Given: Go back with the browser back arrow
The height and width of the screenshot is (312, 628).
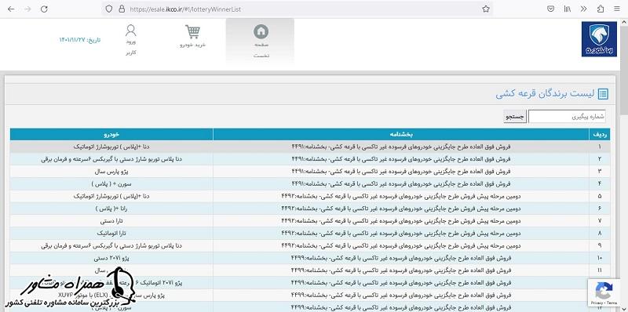Looking at the screenshot, I should [x=11, y=9].
